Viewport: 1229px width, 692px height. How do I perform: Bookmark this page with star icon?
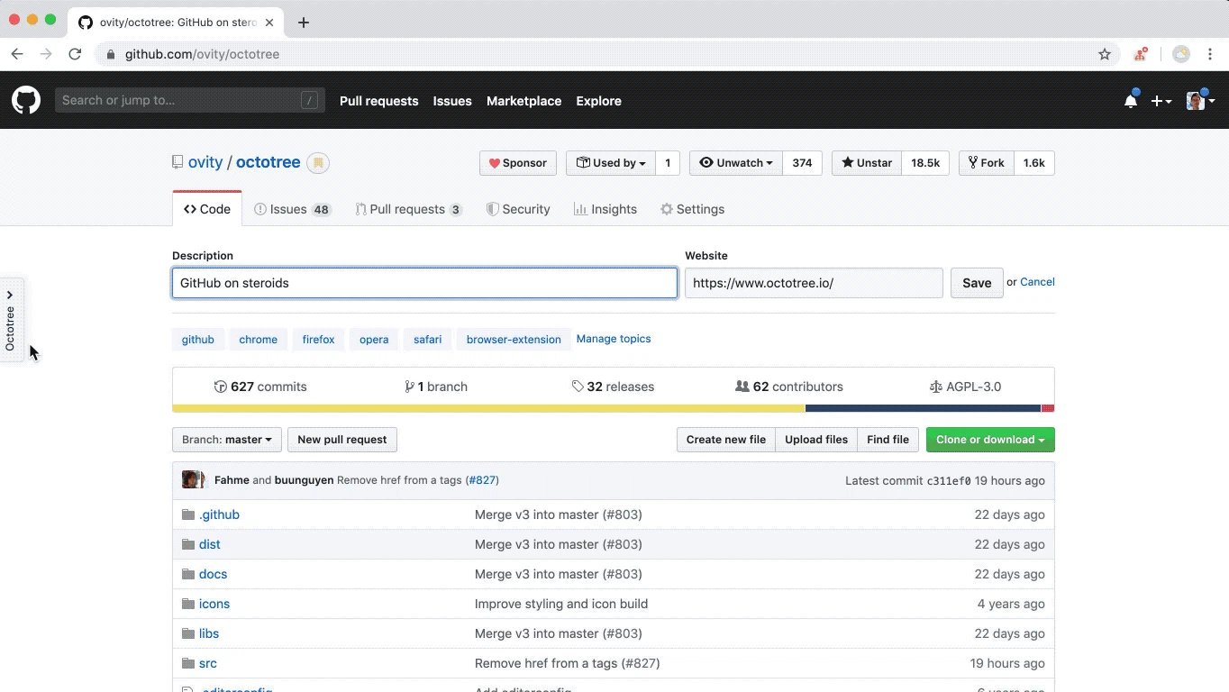(x=1105, y=54)
